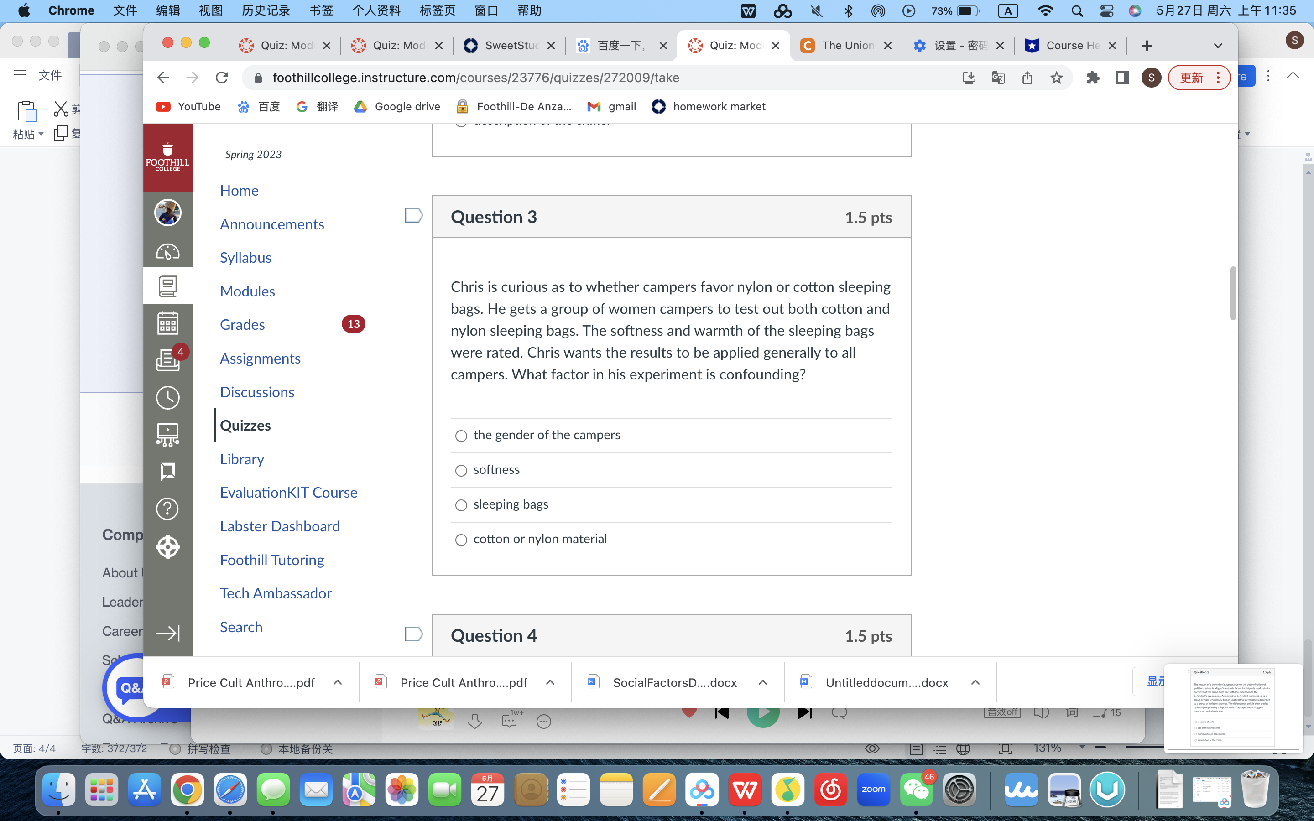Open Canvas Studio presentation icon in sidebar

coord(168,435)
